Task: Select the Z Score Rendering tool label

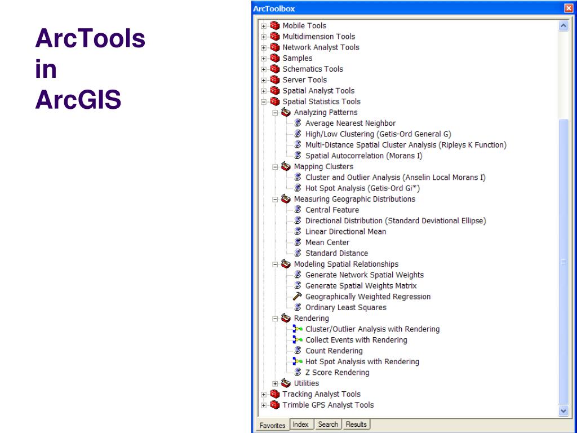Action: [337, 372]
